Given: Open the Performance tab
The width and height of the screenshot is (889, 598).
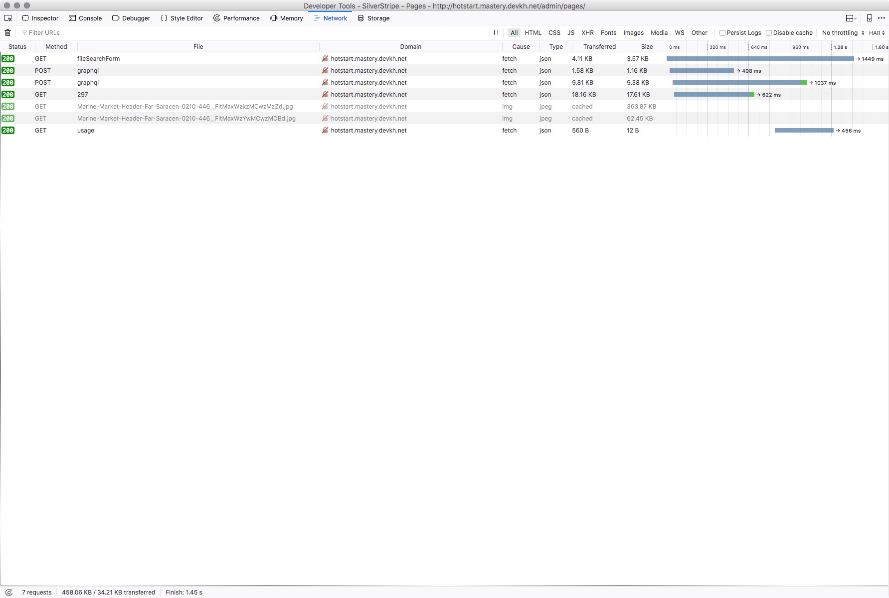Looking at the screenshot, I should [237, 18].
